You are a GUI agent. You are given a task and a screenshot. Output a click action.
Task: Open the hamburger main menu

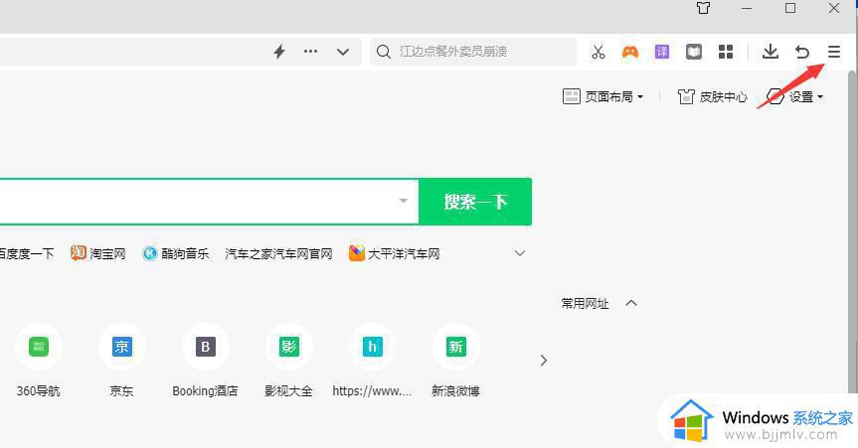(x=833, y=52)
